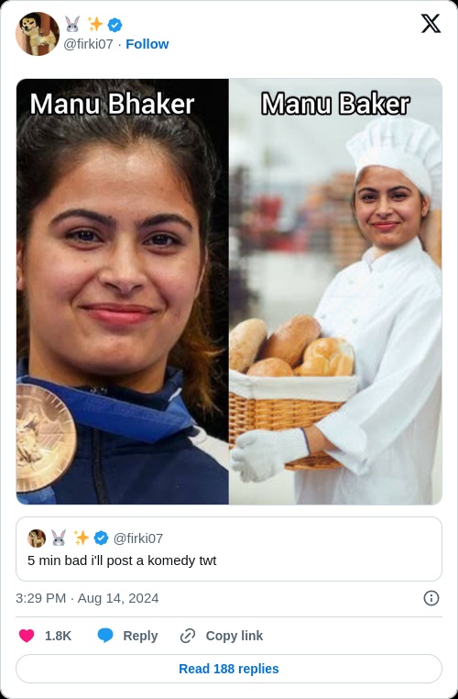458x699 pixels.
Task: Follow the @firki07 account
Action: 147,44
